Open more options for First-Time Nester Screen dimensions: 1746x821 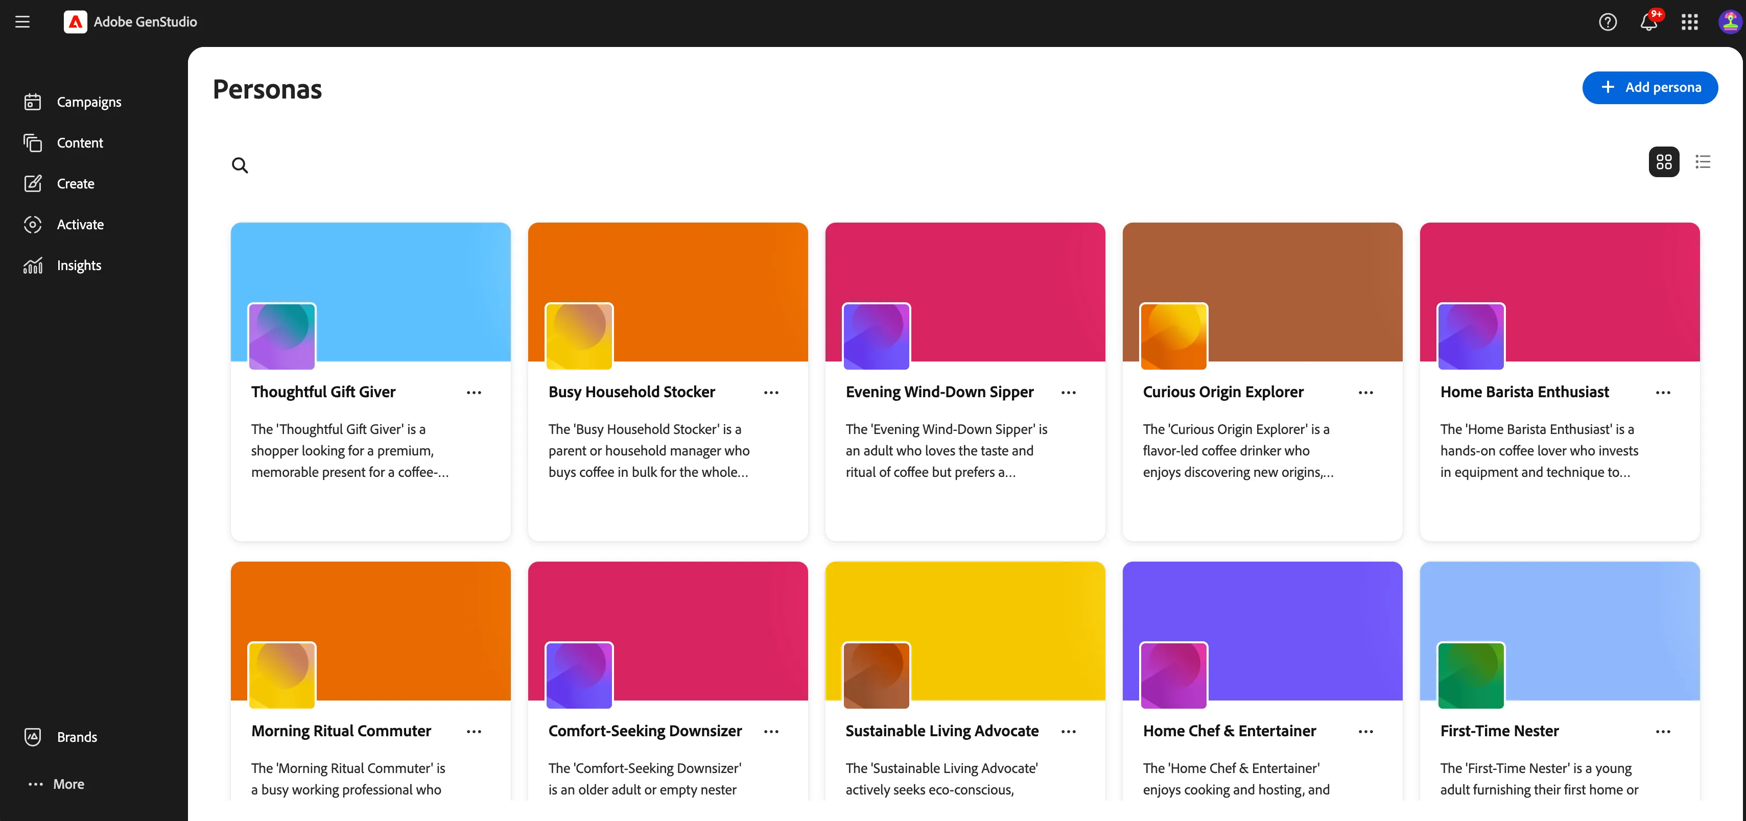point(1663,732)
